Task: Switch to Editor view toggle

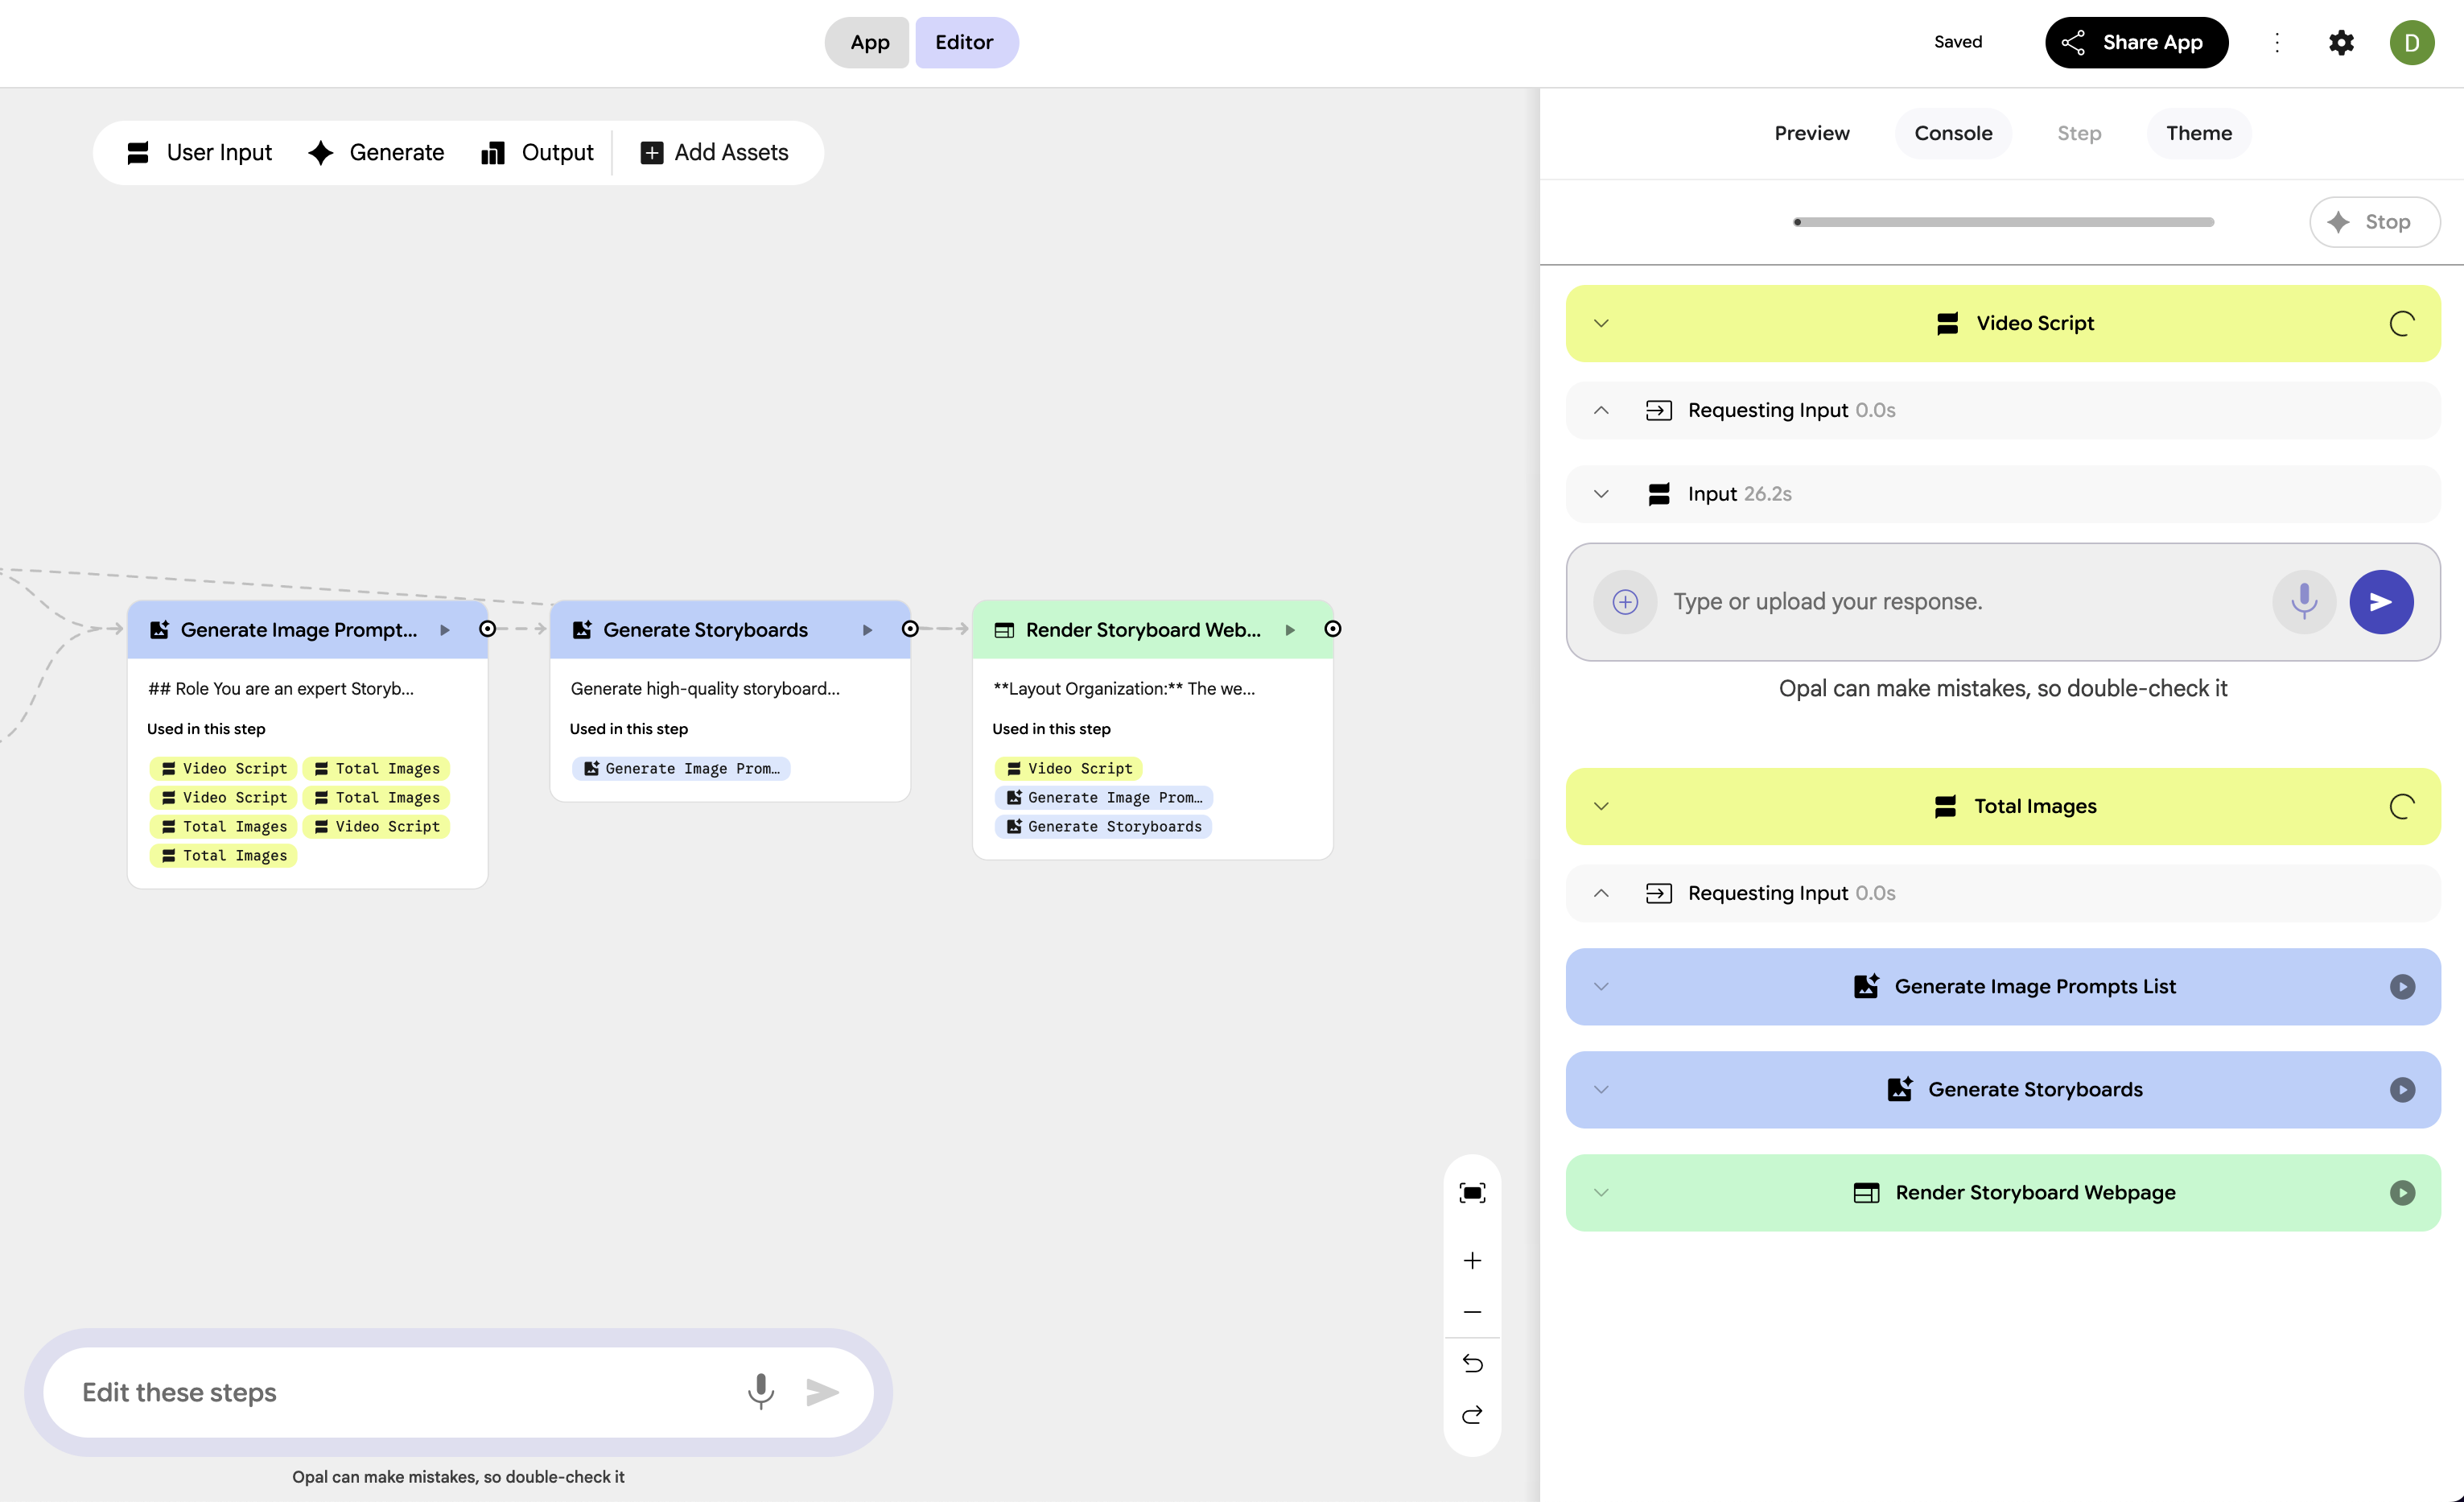Action: pos(964,42)
